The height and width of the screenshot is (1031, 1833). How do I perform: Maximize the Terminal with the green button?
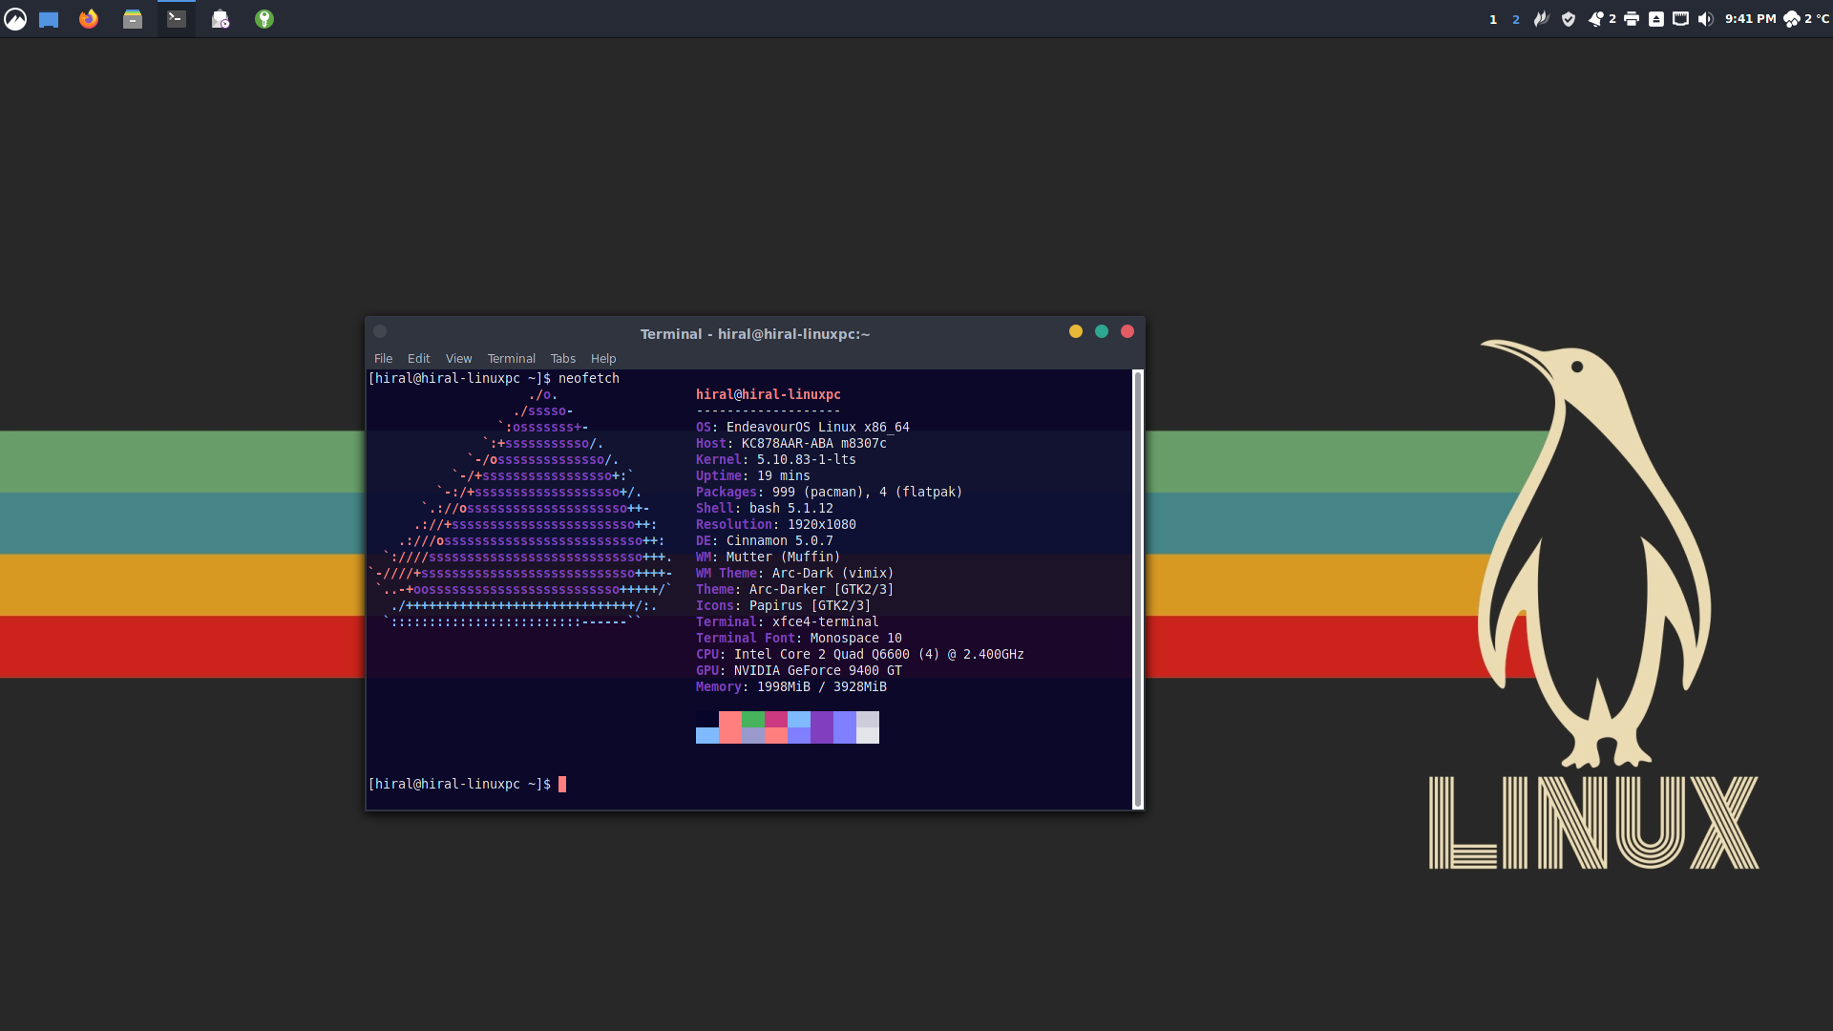point(1102,331)
